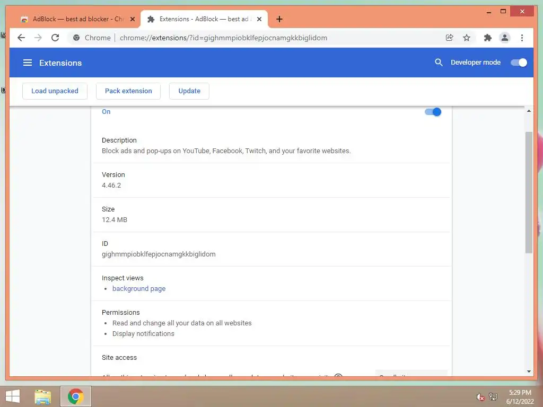The height and width of the screenshot is (407, 543).
Task: Disable the AdBlock extension toggle
Action: [x=433, y=112]
